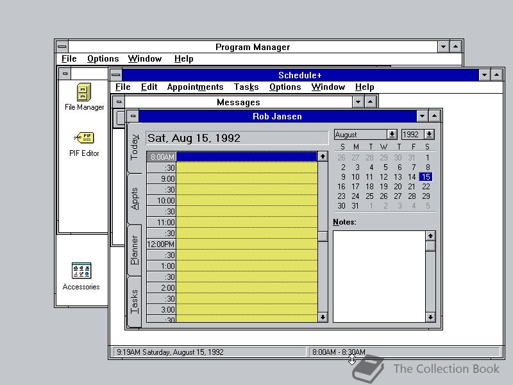Maximize the Rob Jansen window
Viewport: 513px width, 385px height.
click(x=434, y=116)
